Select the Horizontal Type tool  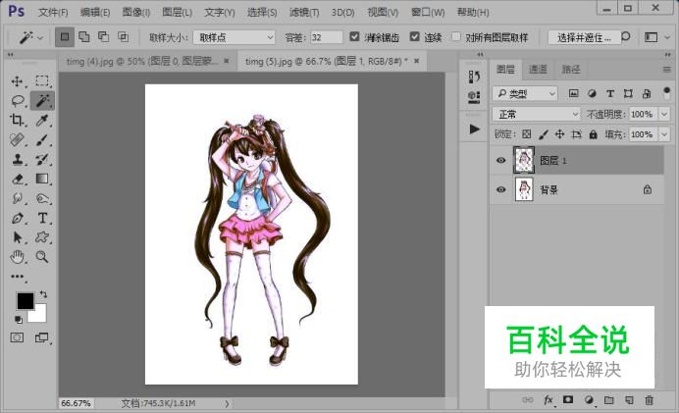coord(42,218)
